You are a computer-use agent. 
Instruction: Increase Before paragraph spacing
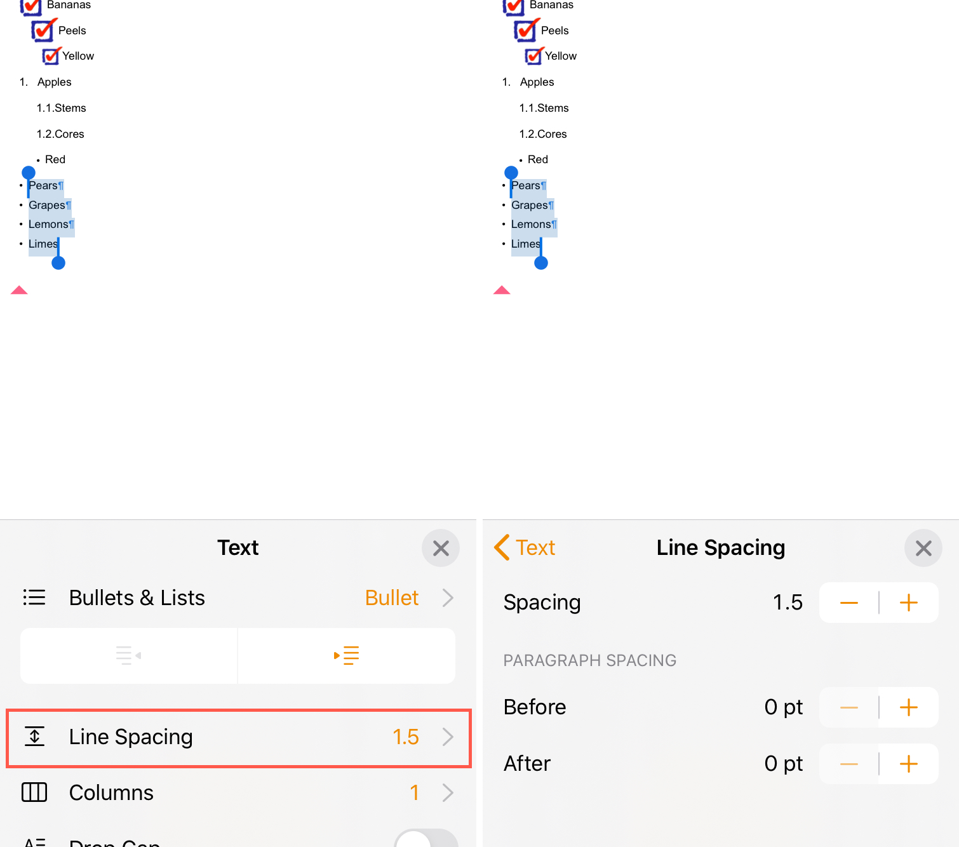(x=909, y=707)
